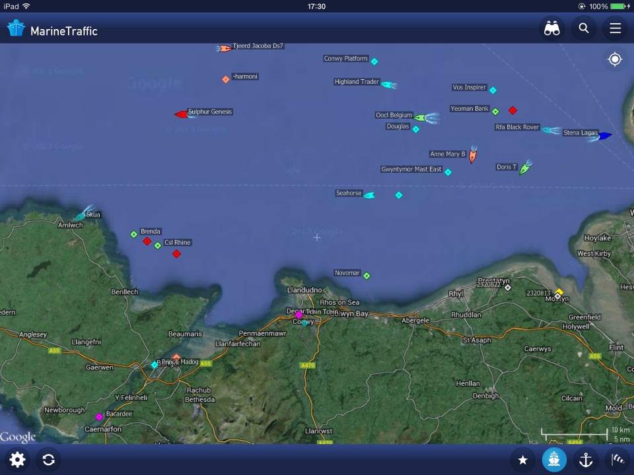The width and height of the screenshot is (634, 475).
Task: Tap the Conwy Platform cyan diamond marker
Action: point(374,61)
